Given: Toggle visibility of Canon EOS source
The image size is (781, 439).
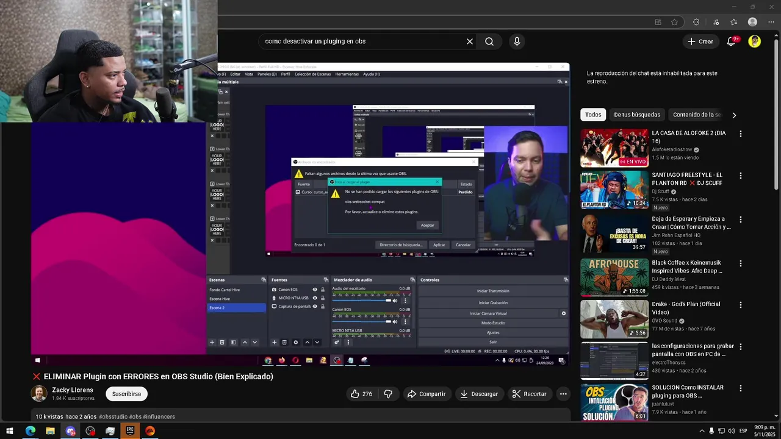Looking at the screenshot, I should click(x=315, y=290).
